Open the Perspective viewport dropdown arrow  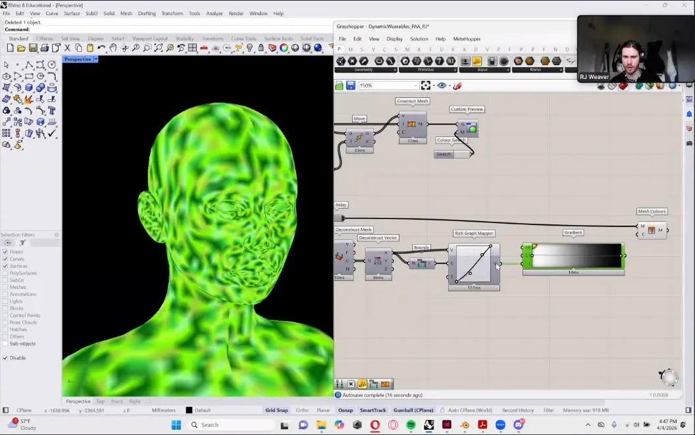[95, 59]
